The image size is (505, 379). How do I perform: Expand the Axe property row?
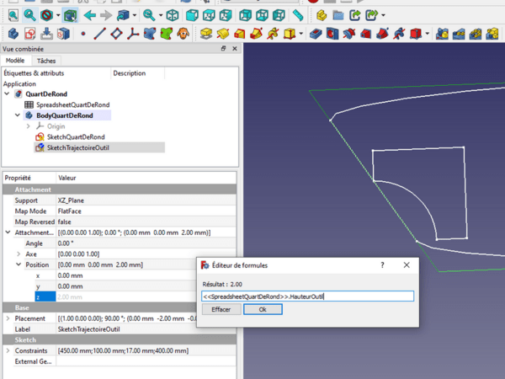pos(19,254)
